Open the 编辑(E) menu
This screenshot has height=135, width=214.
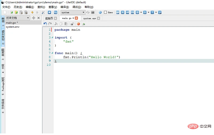pos(30,7)
